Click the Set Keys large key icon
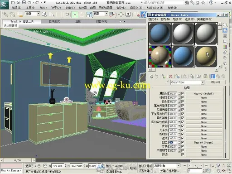232x174 pixels. (x=133, y=168)
